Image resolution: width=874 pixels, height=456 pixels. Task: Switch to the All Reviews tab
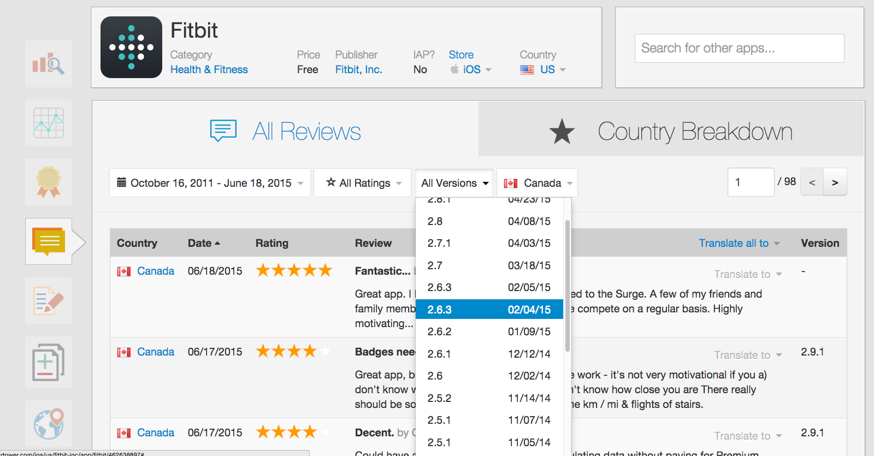tap(286, 131)
